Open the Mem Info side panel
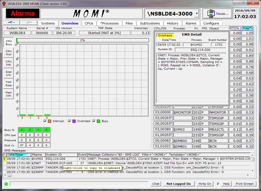The image size is (261, 191). click(9, 94)
